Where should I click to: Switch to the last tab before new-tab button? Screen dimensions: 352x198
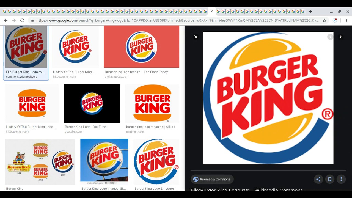pyautogui.click(x=302, y=11)
